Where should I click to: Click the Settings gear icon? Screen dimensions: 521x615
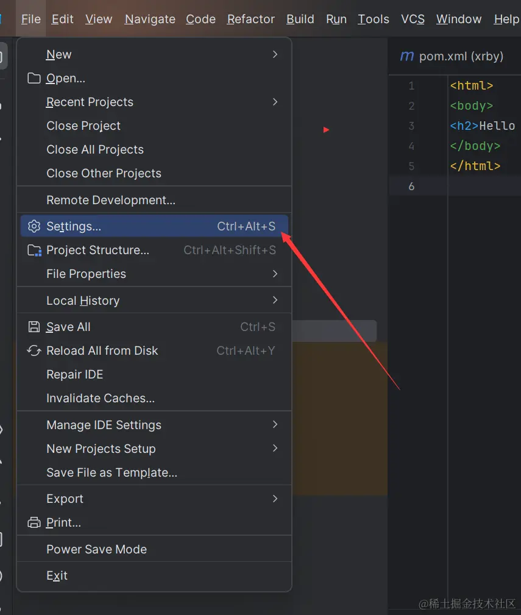pos(34,226)
